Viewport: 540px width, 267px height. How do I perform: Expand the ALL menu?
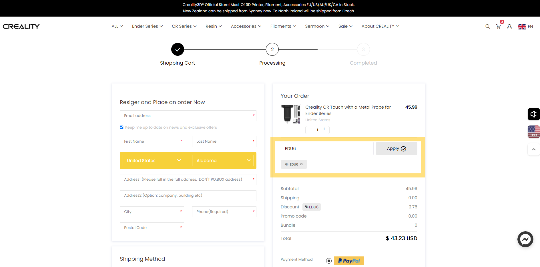(117, 26)
